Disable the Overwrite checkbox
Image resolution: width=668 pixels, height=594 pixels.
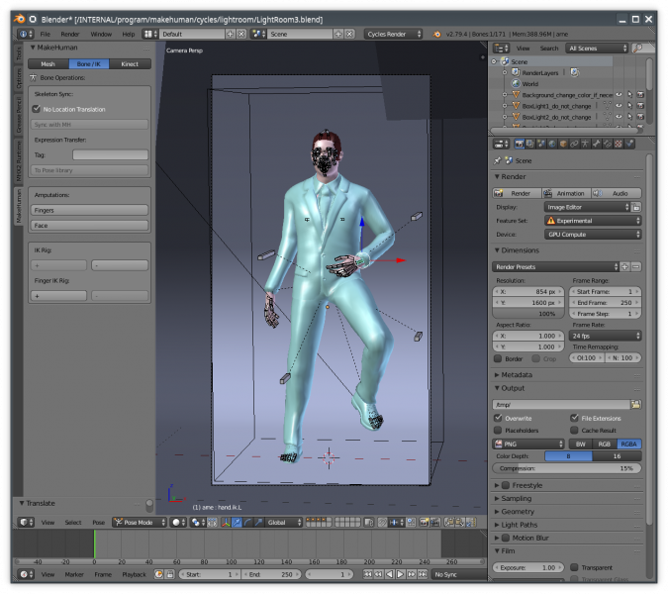click(x=498, y=418)
